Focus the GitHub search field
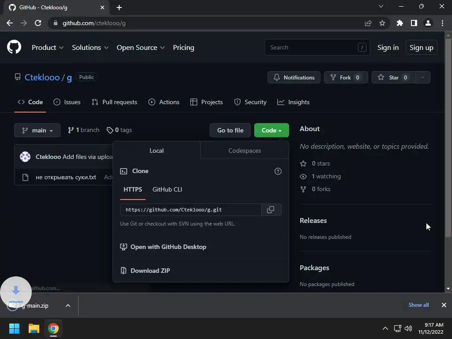This screenshot has width=452, height=339. pyautogui.click(x=317, y=47)
